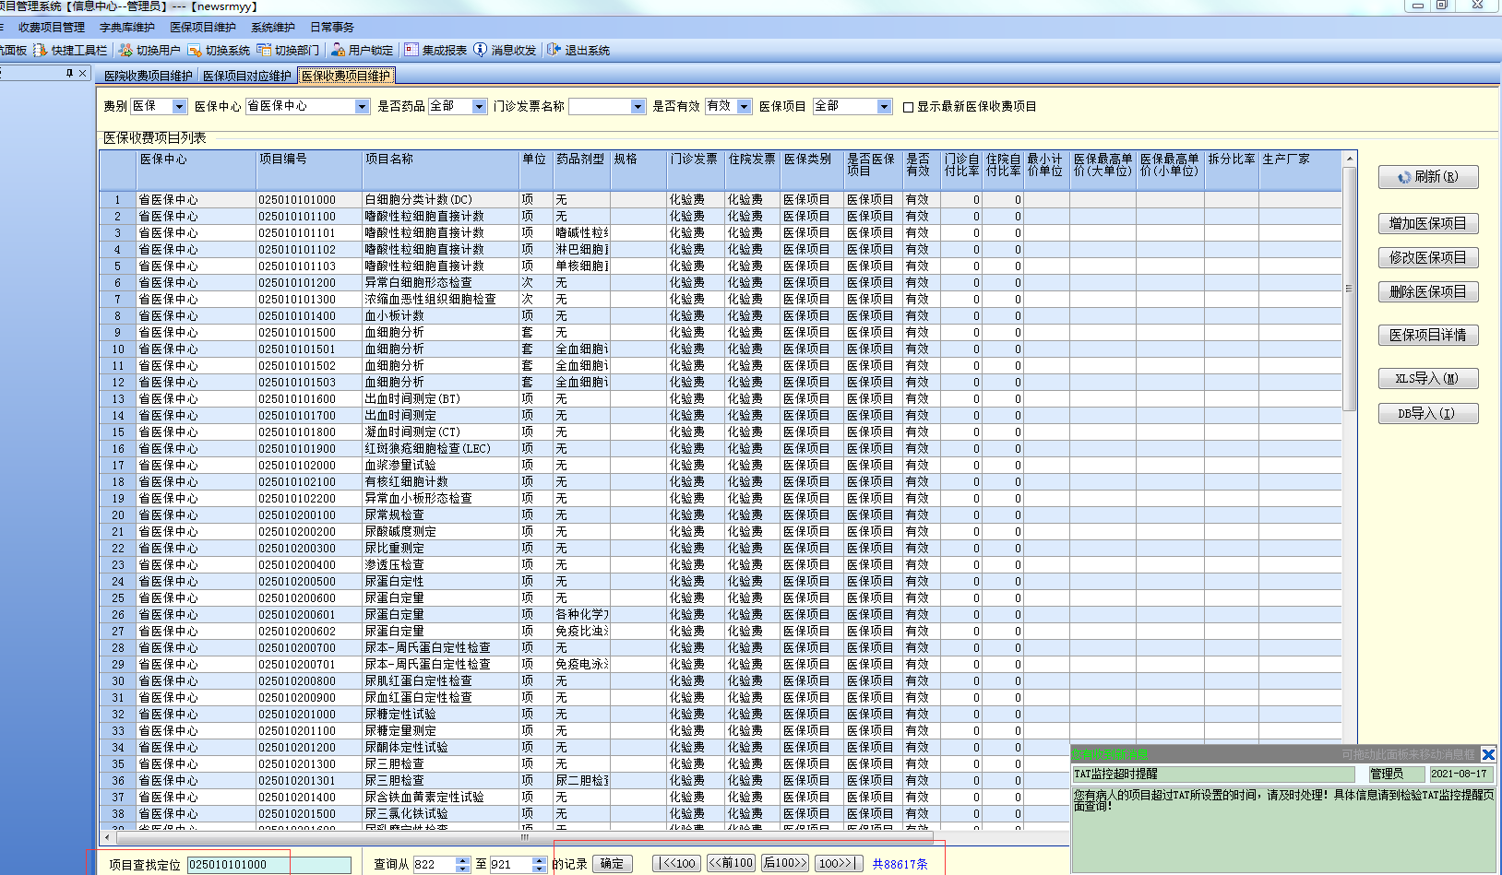The width and height of the screenshot is (1502, 875).
Task: Click the 刷新(R) refresh button
Action: (1428, 177)
